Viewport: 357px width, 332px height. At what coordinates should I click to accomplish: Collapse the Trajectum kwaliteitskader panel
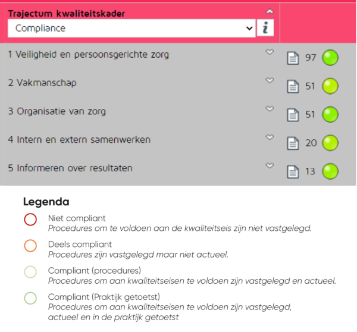click(x=270, y=11)
